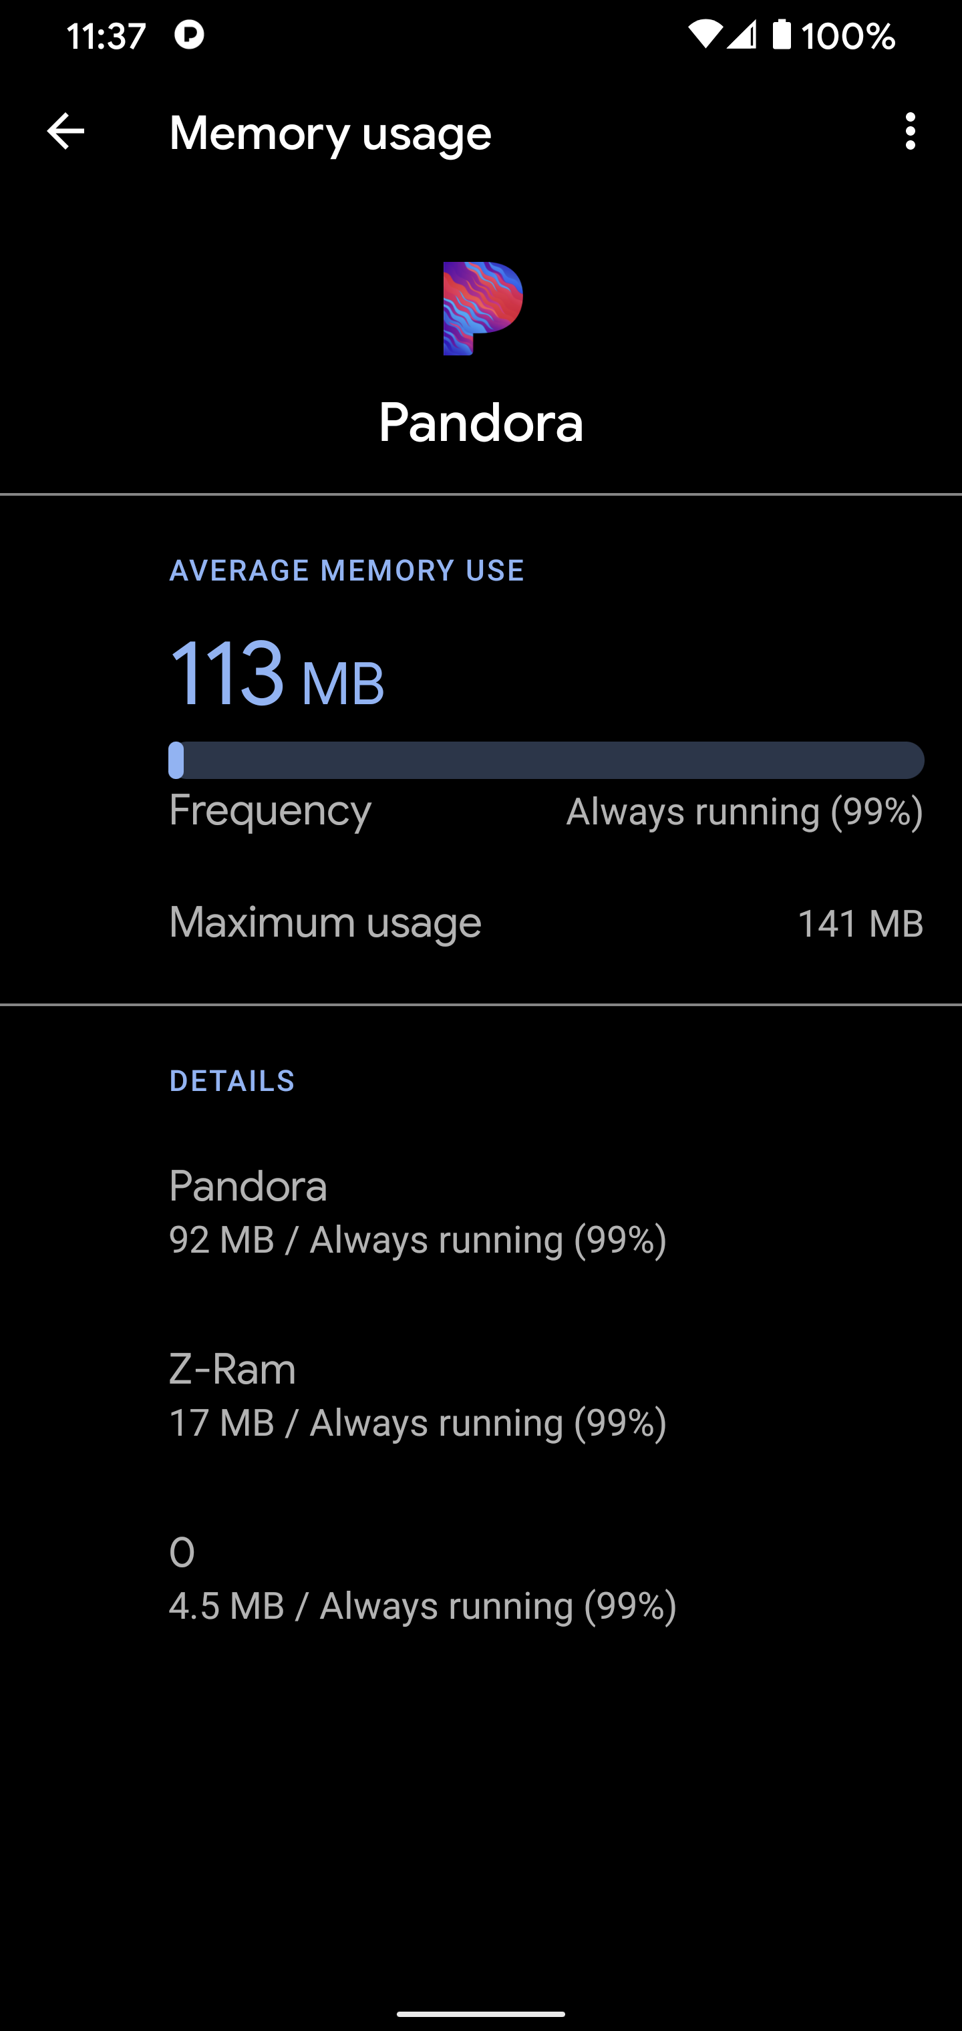Tap the DETAILS section header

[x=232, y=1081]
